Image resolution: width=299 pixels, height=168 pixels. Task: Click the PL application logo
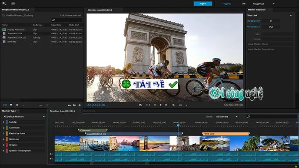pyautogui.click(x=4, y=3)
